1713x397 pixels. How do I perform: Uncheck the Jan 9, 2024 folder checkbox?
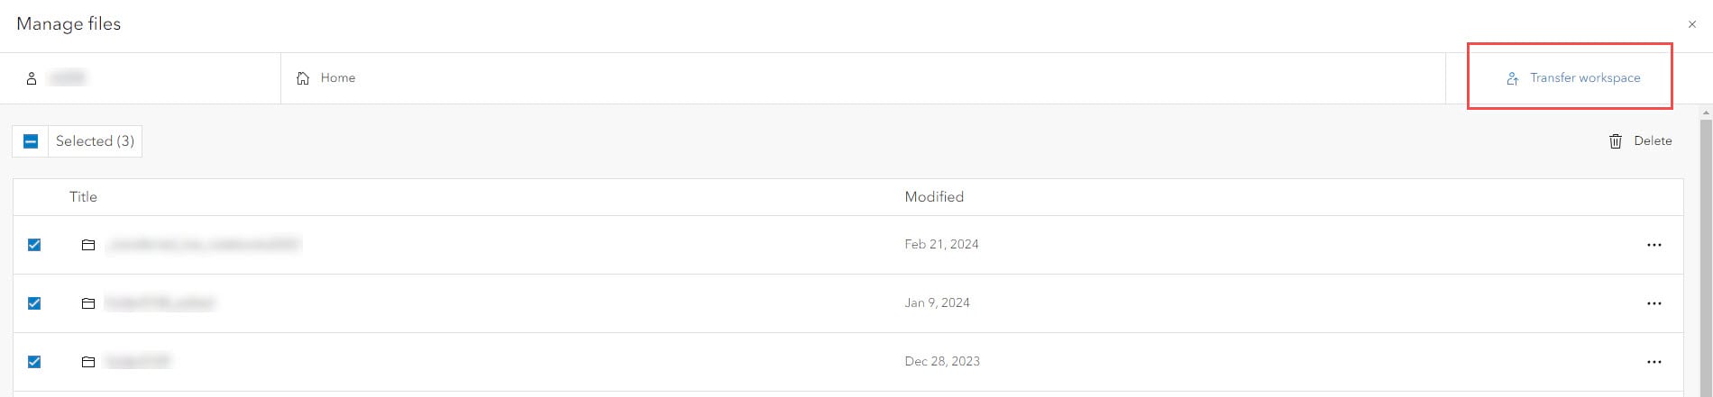pos(34,303)
